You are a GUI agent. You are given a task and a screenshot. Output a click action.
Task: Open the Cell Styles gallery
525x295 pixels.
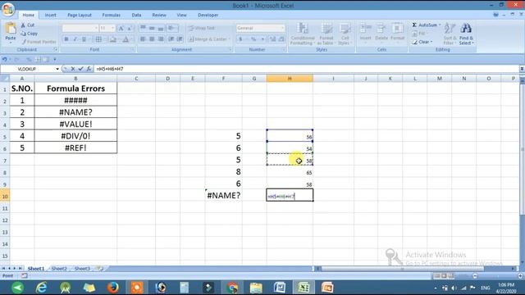pyautogui.click(x=345, y=34)
